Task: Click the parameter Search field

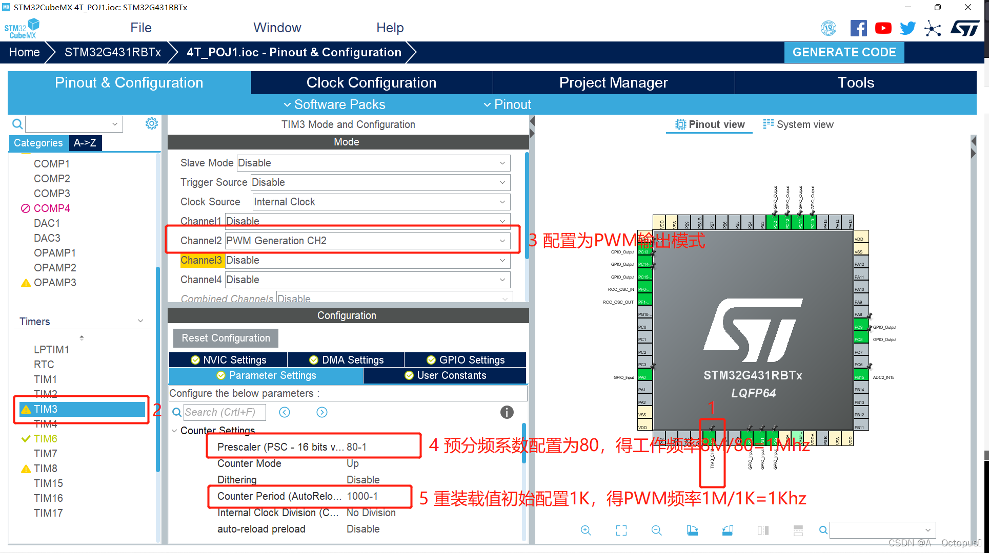Action: (225, 412)
